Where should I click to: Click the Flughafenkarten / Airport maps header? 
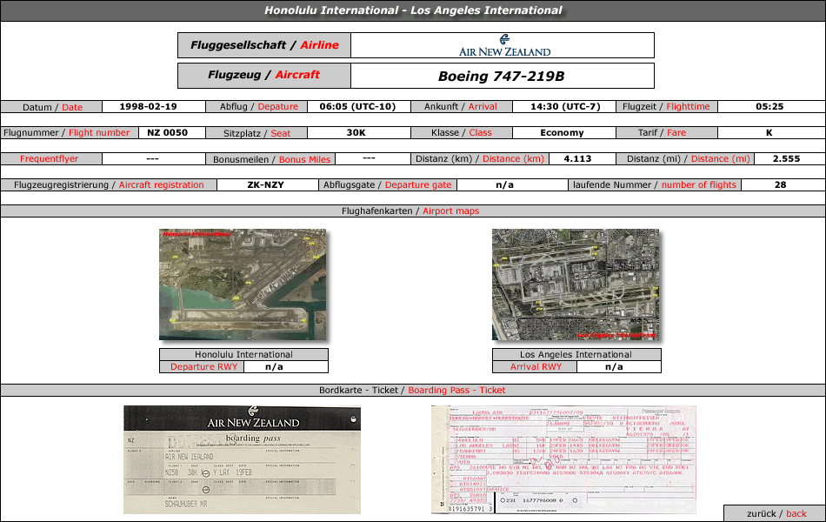[413, 211]
